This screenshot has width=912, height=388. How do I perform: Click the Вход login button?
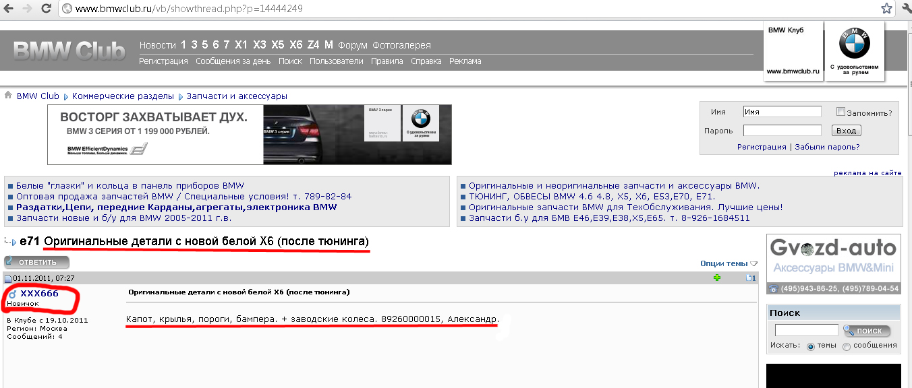click(x=846, y=131)
